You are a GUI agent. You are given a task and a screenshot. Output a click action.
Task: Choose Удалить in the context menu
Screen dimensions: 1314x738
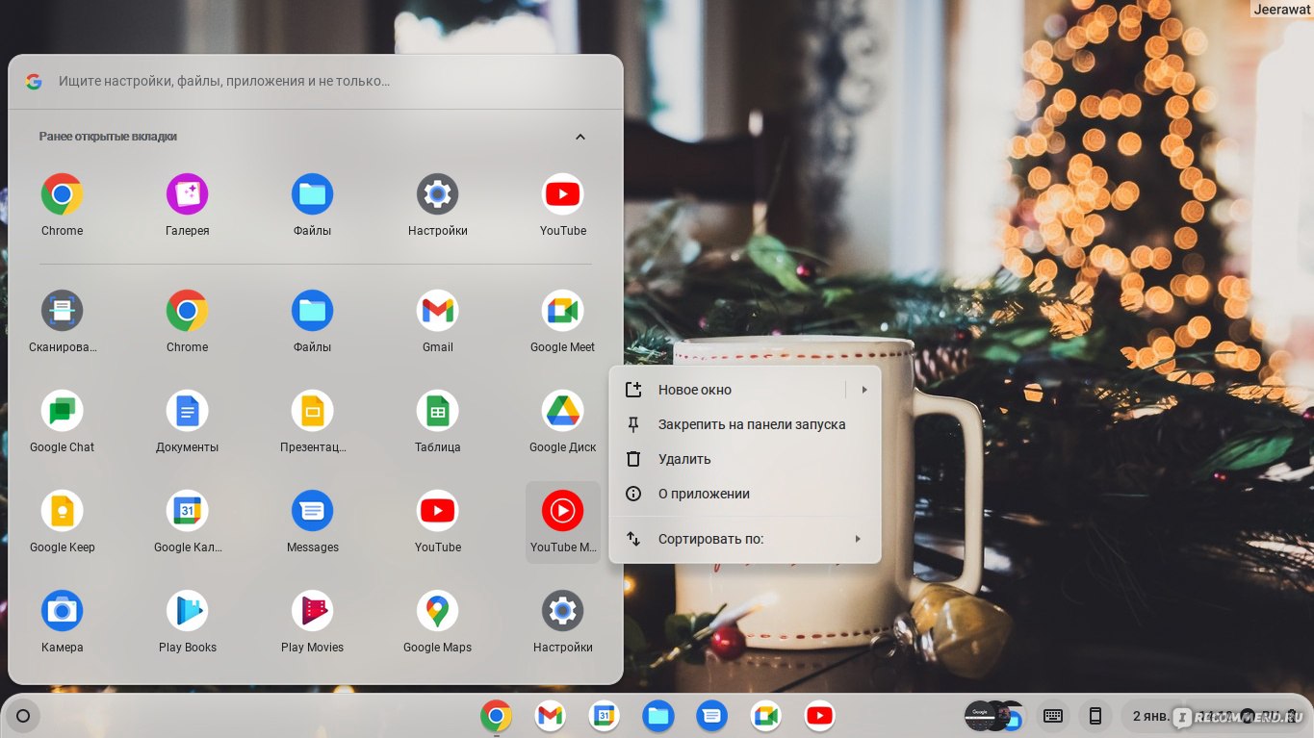pos(746,459)
